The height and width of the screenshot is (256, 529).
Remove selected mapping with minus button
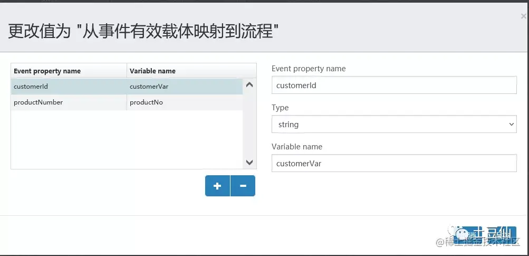(x=243, y=186)
